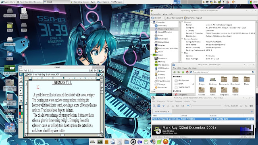The height and width of the screenshot is (145, 258).
Task: Select Boots in the tree
Action: [159, 35]
